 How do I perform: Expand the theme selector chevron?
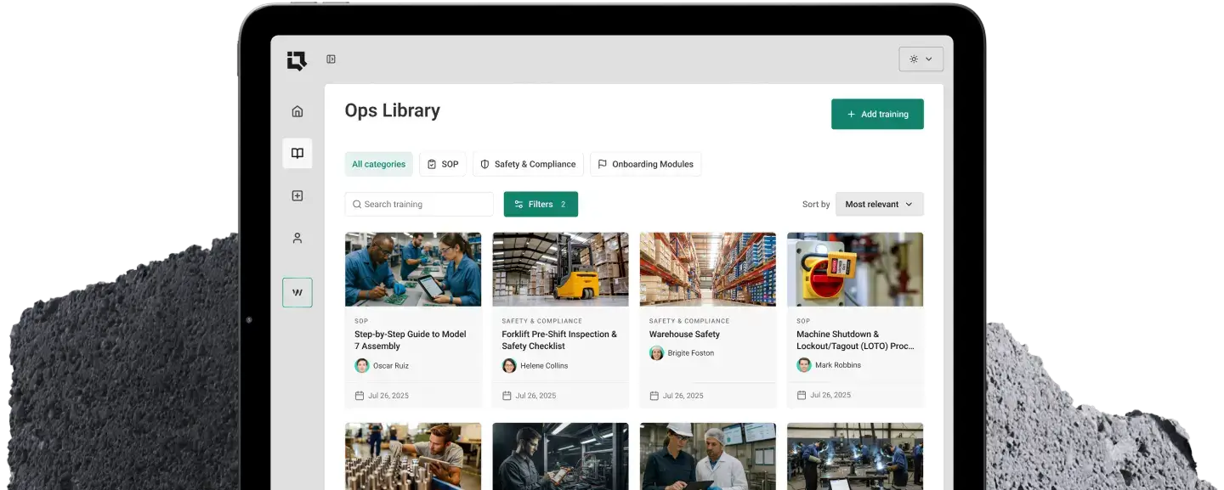(927, 59)
